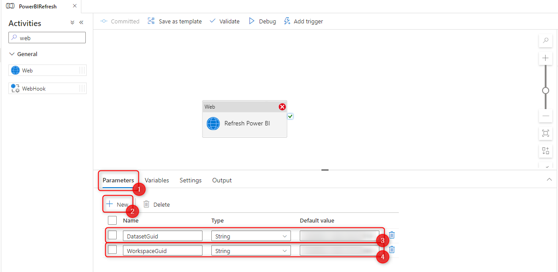Click DatasetGuid default value field
558x272 pixels.
click(x=340, y=236)
